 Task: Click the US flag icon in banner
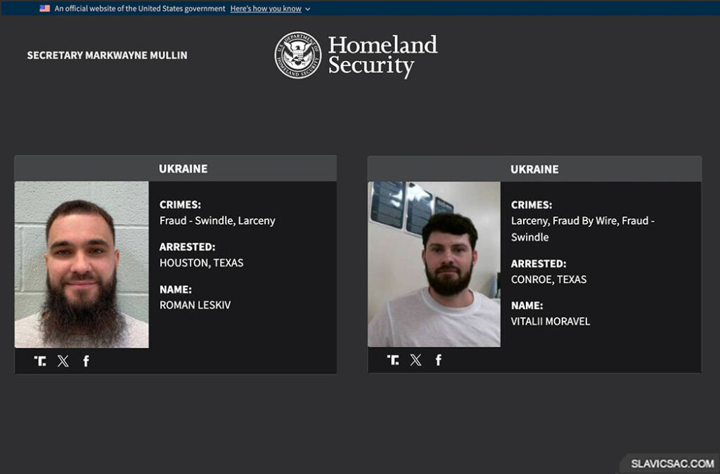tap(44, 8)
